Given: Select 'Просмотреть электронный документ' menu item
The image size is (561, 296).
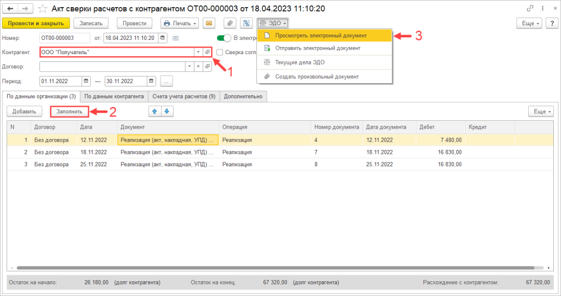Looking at the screenshot, I should pos(320,35).
